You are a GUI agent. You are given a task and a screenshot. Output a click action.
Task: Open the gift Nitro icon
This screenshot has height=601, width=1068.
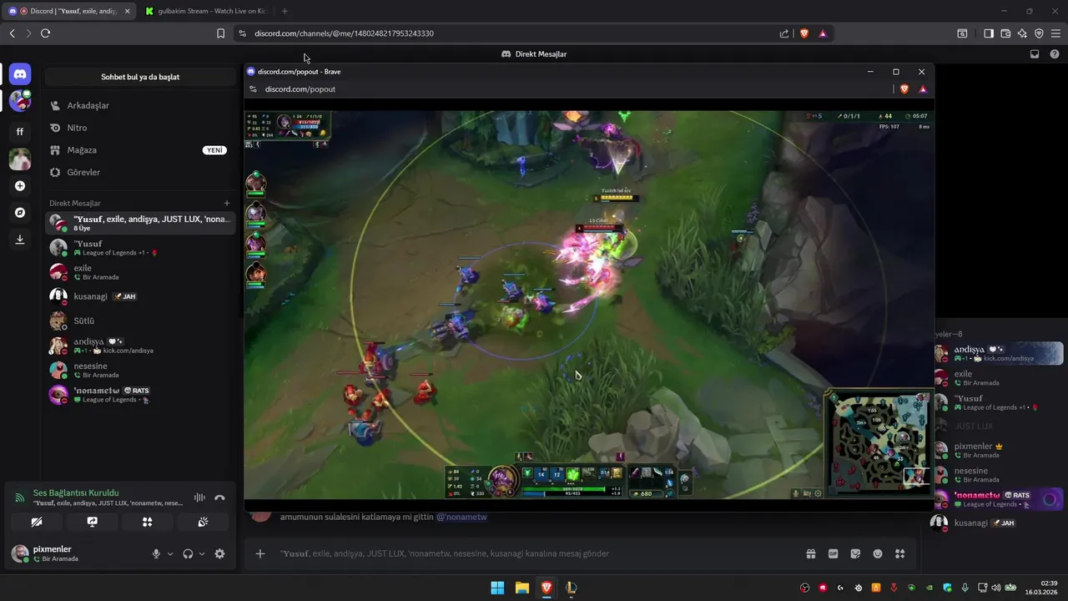tap(810, 553)
